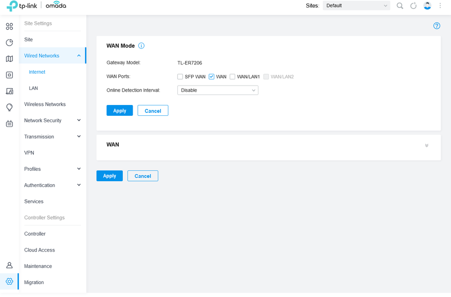Enable the SFP WAN port checkbox

click(180, 77)
